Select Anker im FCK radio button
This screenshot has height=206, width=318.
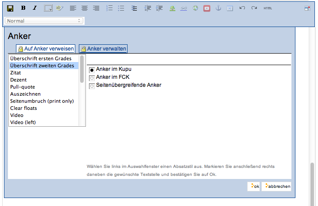(92, 78)
